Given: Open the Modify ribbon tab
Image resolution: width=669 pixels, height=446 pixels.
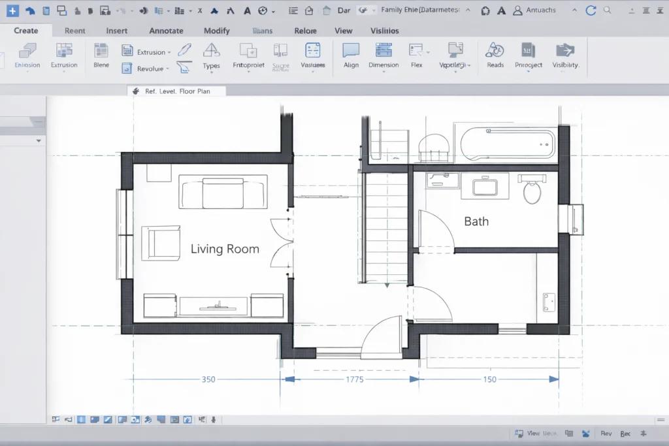Looking at the screenshot, I should tap(216, 31).
